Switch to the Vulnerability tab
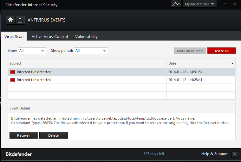The image size is (241, 162). click(86, 36)
